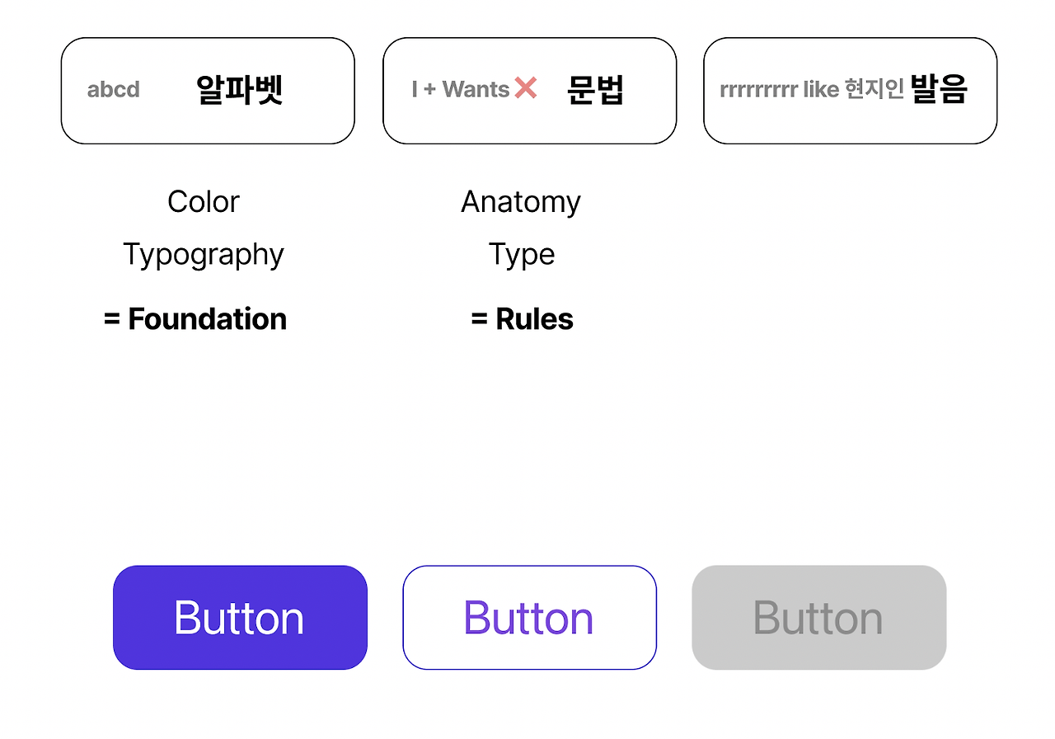Click the bold '= Foundation' text
The width and height of the screenshot is (1055, 739).
coord(195,319)
